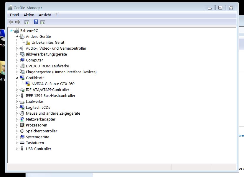The width and height of the screenshot is (244, 177).
Task: Click the Logitech LCDs icon
Action: (x=22, y=107)
